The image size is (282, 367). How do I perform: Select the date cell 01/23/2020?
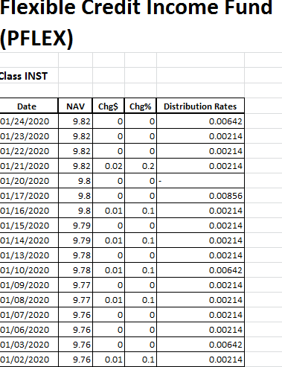coord(29,136)
